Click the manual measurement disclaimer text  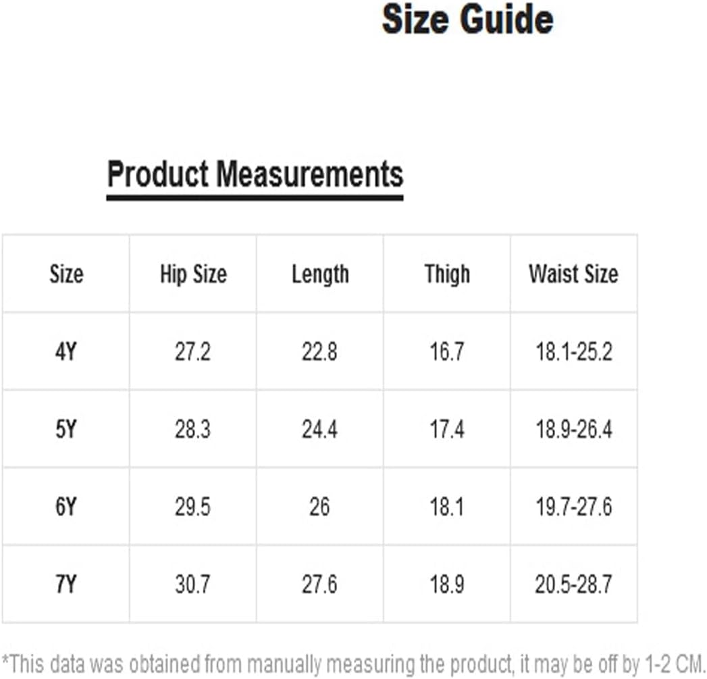[354, 664]
